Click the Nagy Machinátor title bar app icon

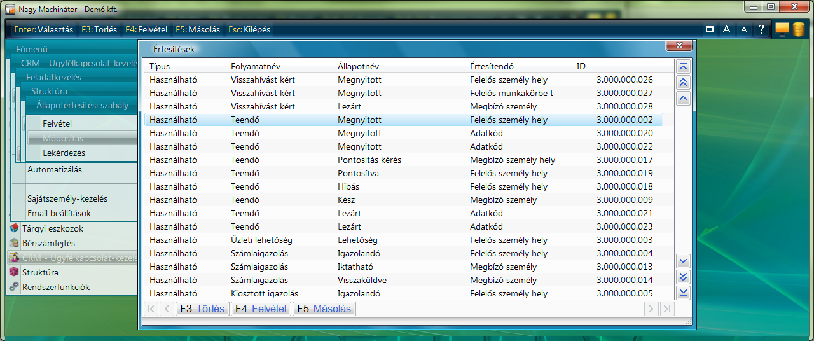(10, 10)
